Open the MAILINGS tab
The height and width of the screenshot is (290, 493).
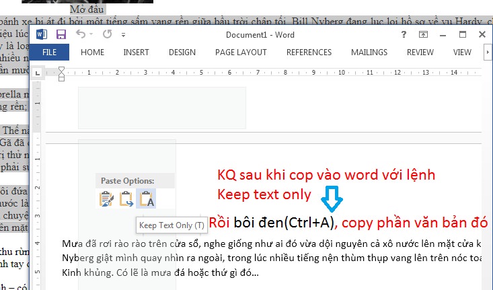click(369, 52)
